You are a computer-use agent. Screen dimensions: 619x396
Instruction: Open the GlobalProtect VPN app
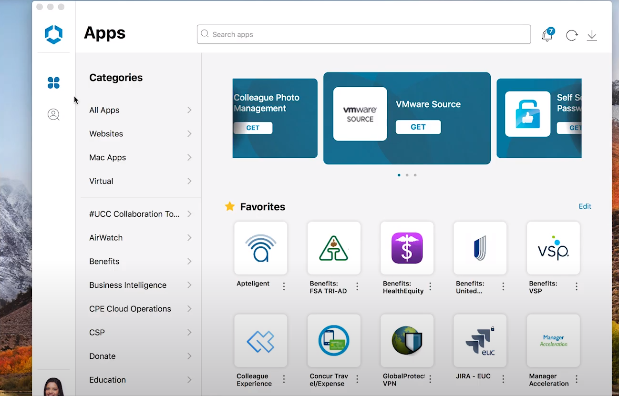coord(407,340)
